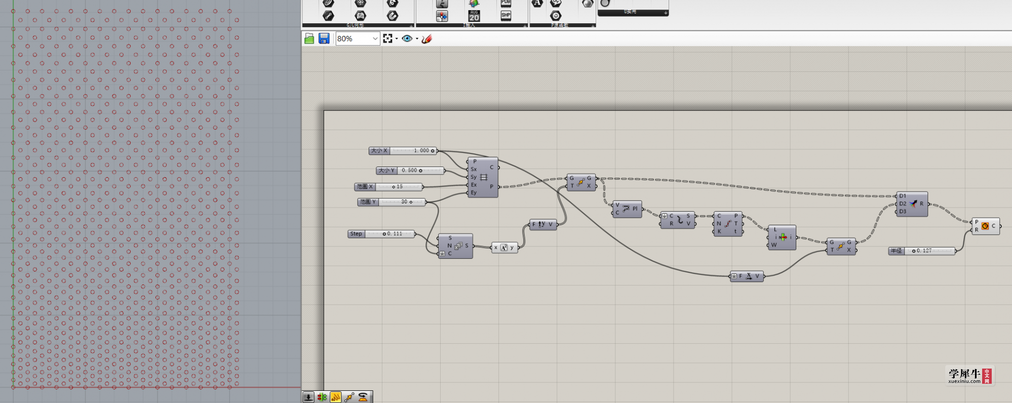Image resolution: width=1012 pixels, height=403 pixels.
Task: Choose the open book hexagon icon in ribbon
Action: click(360, 16)
